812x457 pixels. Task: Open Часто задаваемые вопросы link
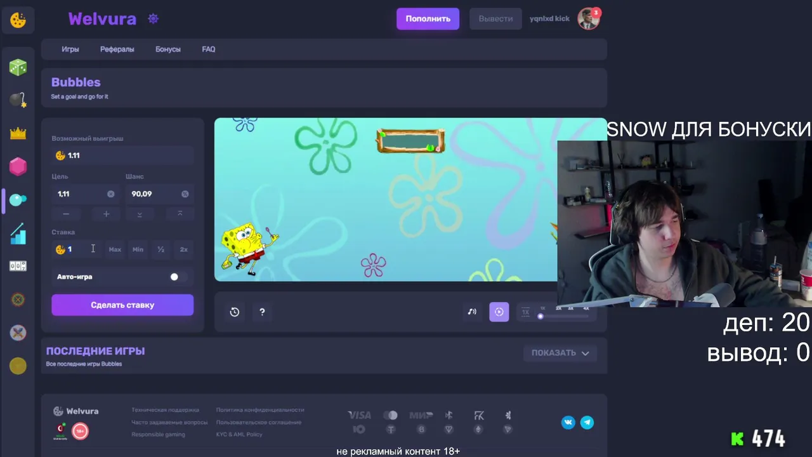(169, 422)
